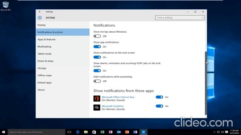Click the Find a setting search box

pos(180,18)
